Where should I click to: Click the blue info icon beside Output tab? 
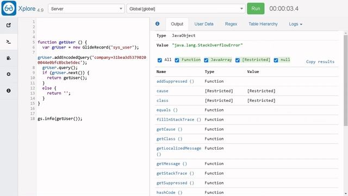coord(157,23)
